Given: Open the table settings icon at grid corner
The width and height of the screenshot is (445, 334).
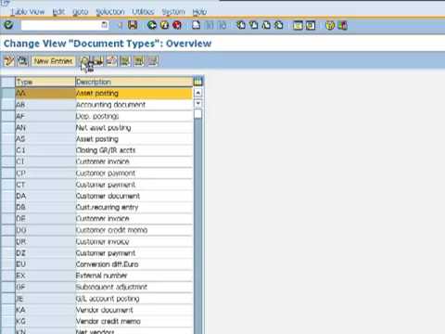Looking at the screenshot, I should (197, 82).
